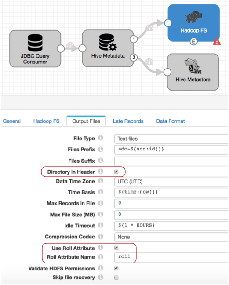
Task: Click the E event output on Hadoop FS
Action: [193, 42]
